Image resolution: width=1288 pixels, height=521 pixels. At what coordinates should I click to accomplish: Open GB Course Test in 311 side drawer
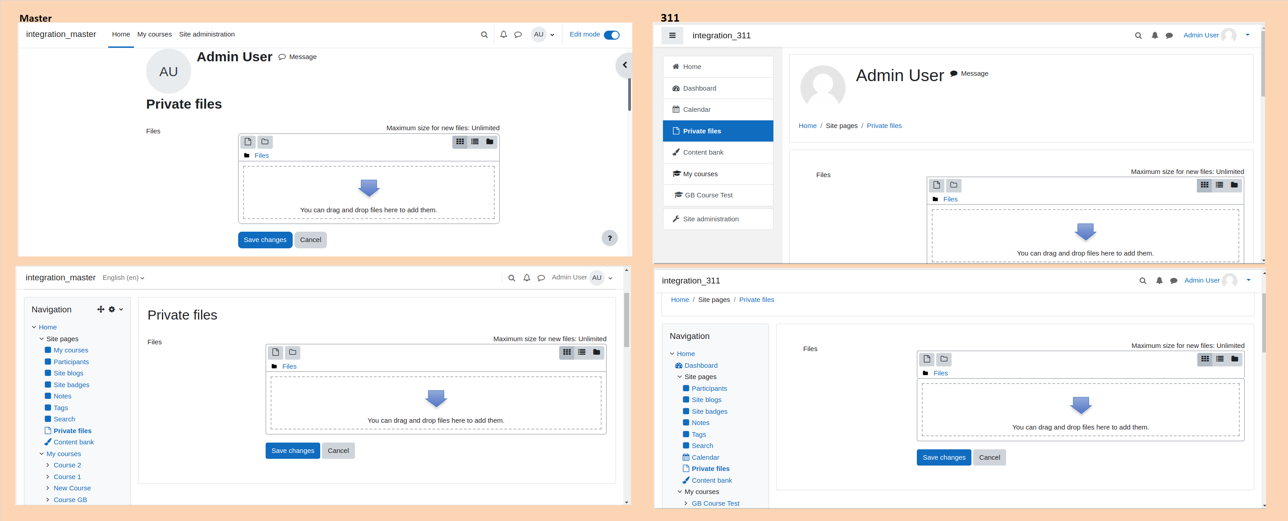[718, 195]
